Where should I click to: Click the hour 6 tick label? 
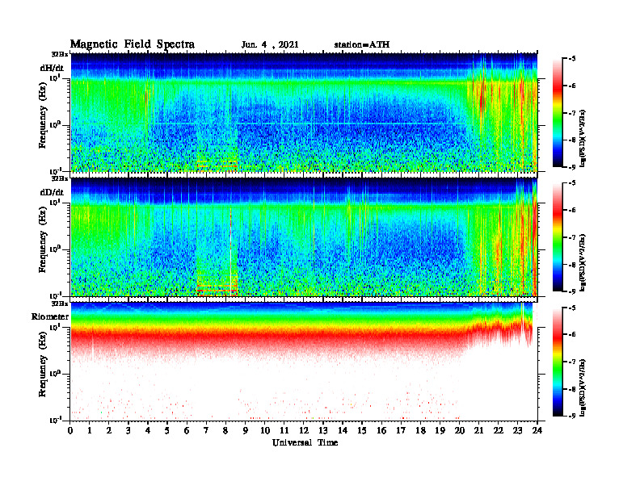(x=187, y=430)
